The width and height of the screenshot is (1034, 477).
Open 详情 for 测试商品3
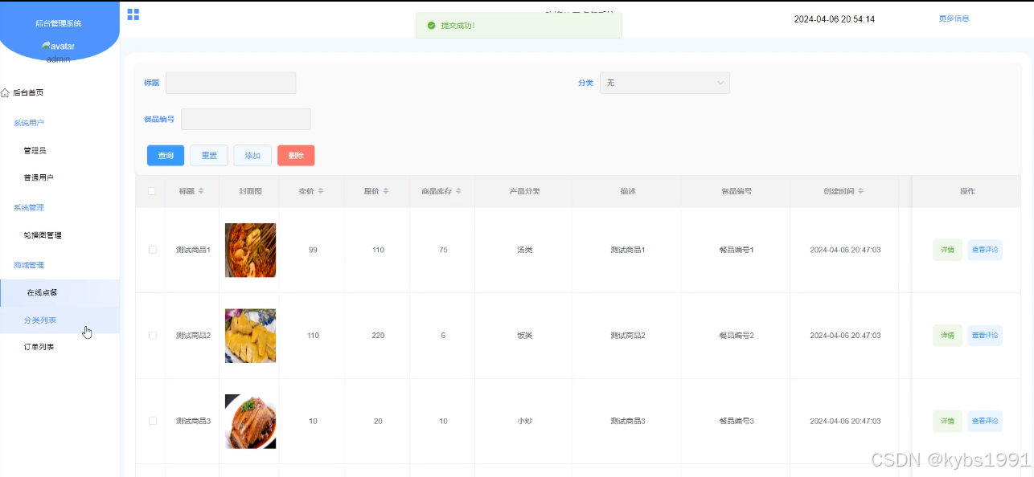pos(947,421)
